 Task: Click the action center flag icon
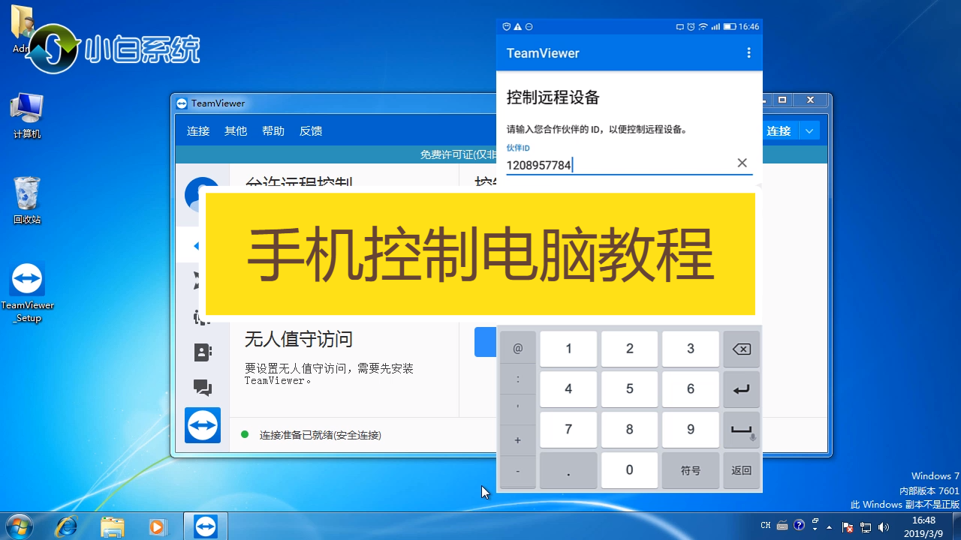(848, 526)
